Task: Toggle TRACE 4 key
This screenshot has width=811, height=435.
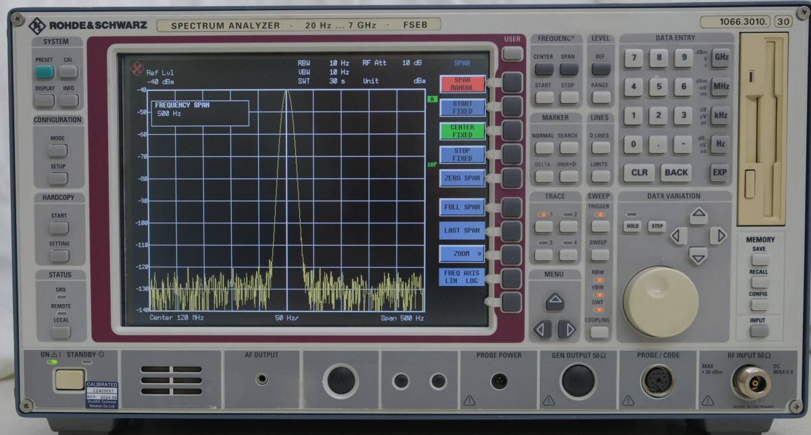Action: 569,255
